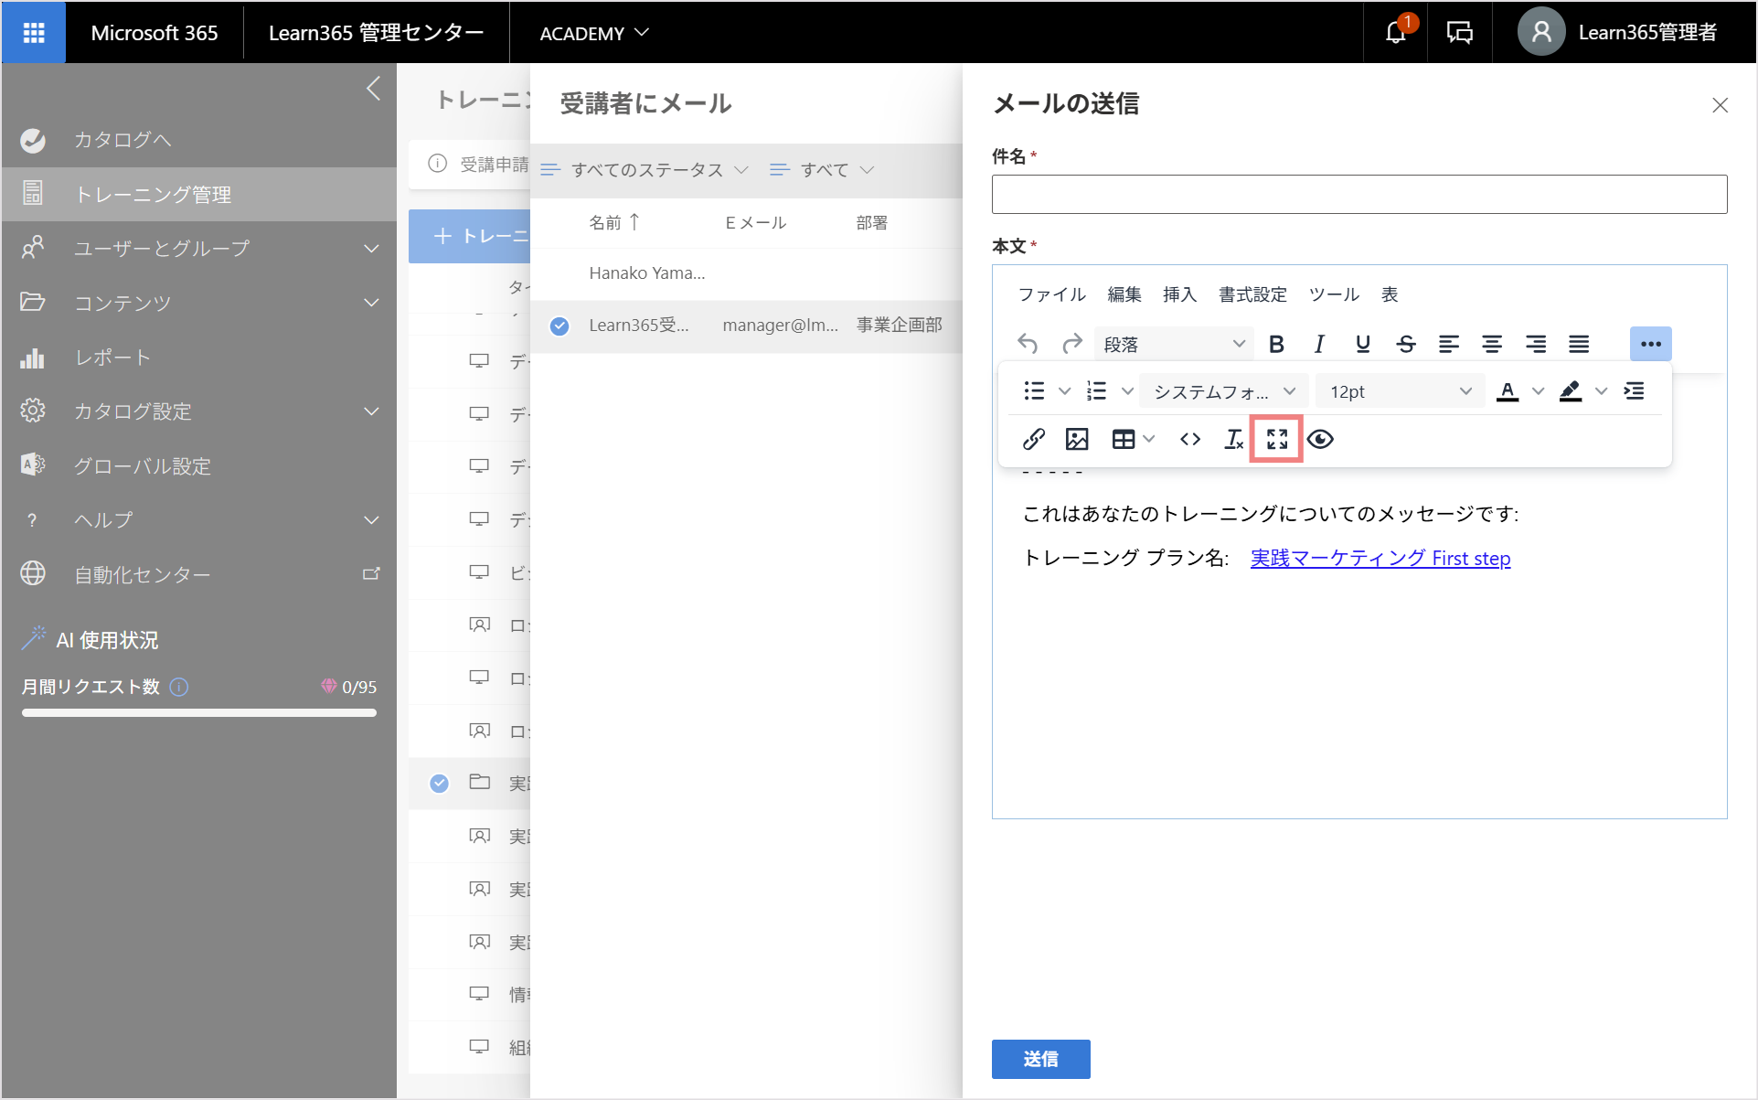Viewport: 1758px width, 1100px height.
Task: Toggle the more toolbar options button
Action: click(x=1650, y=344)
